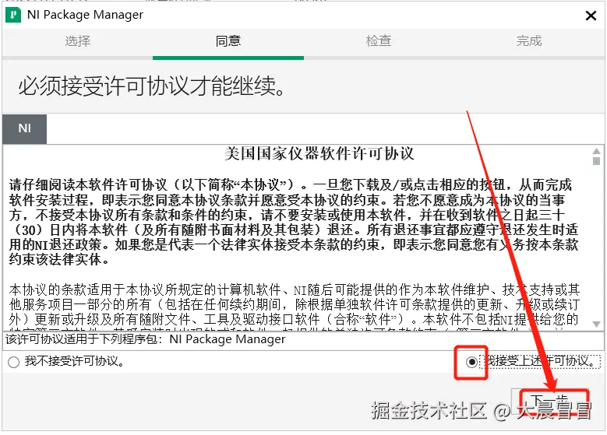The height and width of the screenshot is (435, 607).
Task: Switch to the 完成 step tab
Action: coord(529,41)
